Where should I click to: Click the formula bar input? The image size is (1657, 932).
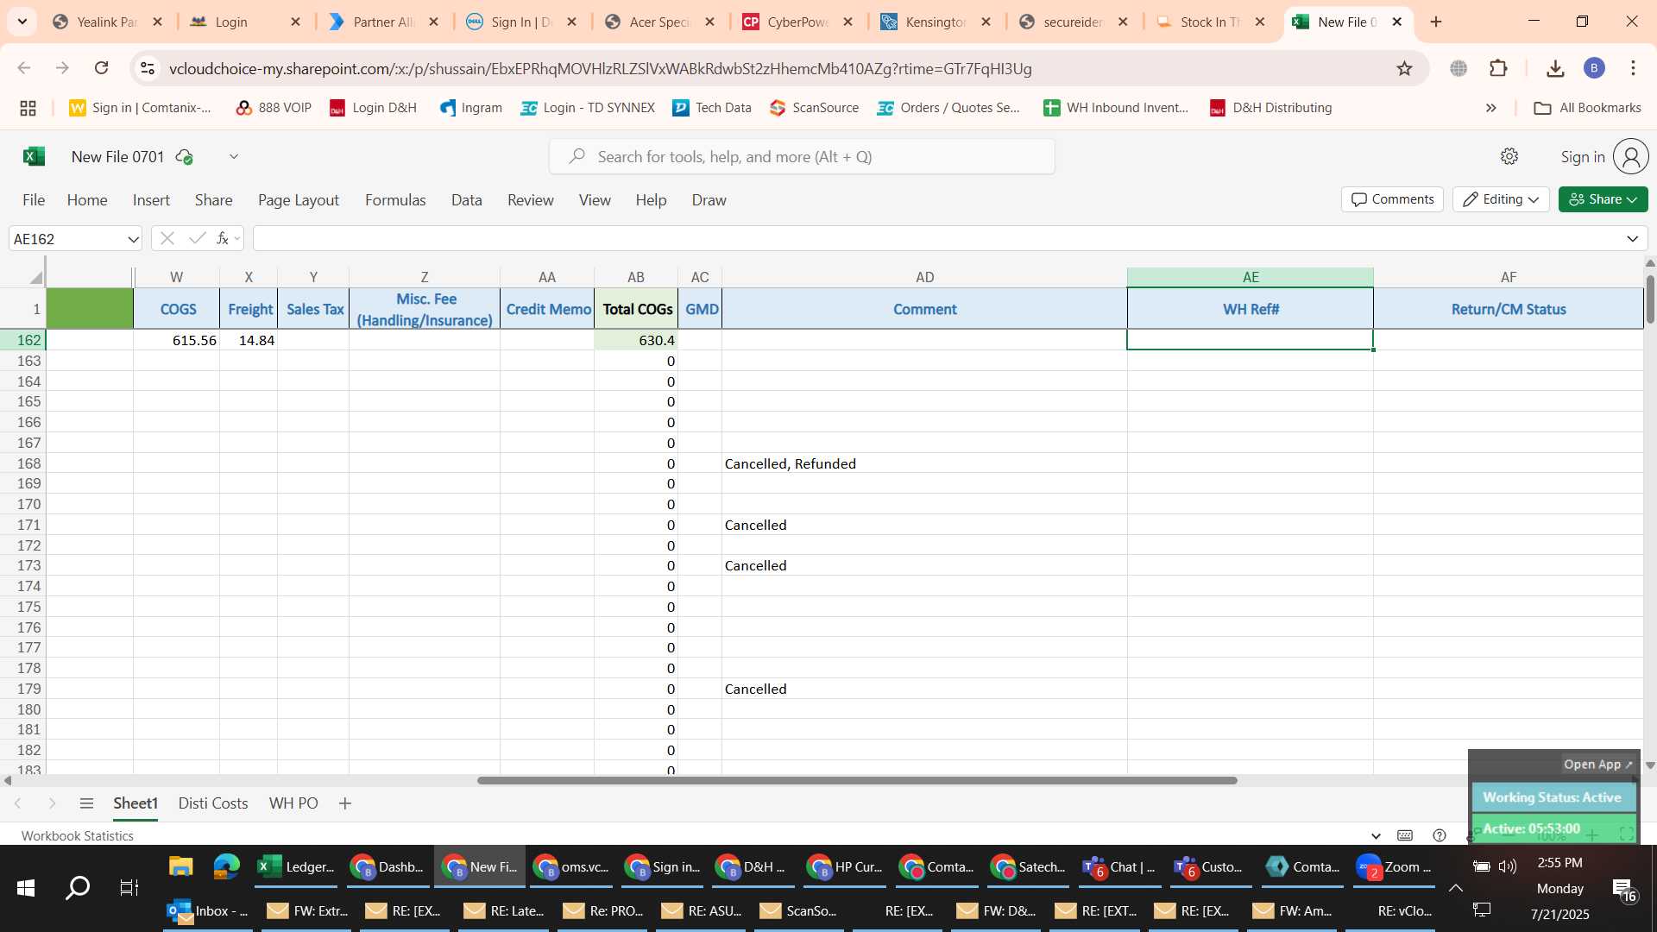point(936,239)
